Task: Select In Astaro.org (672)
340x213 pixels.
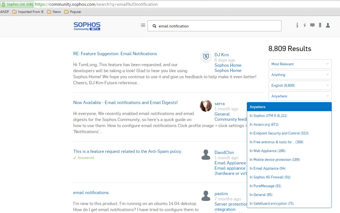Action: pos(289,124)
